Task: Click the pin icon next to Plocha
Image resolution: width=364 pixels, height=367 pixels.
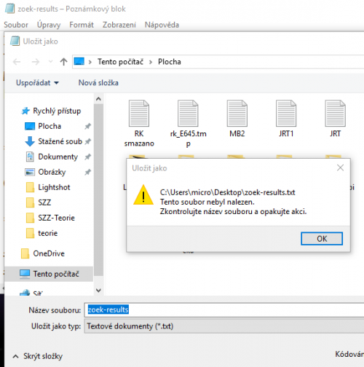Action: [x=87, y=126]
